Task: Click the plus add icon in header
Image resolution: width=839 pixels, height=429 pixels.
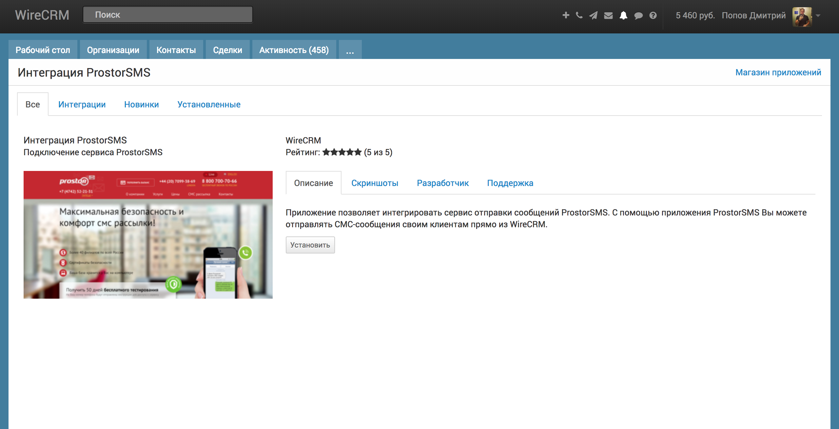Action: click(566, 15)
